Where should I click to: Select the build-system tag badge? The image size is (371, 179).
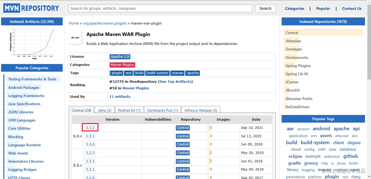[158, 73]
